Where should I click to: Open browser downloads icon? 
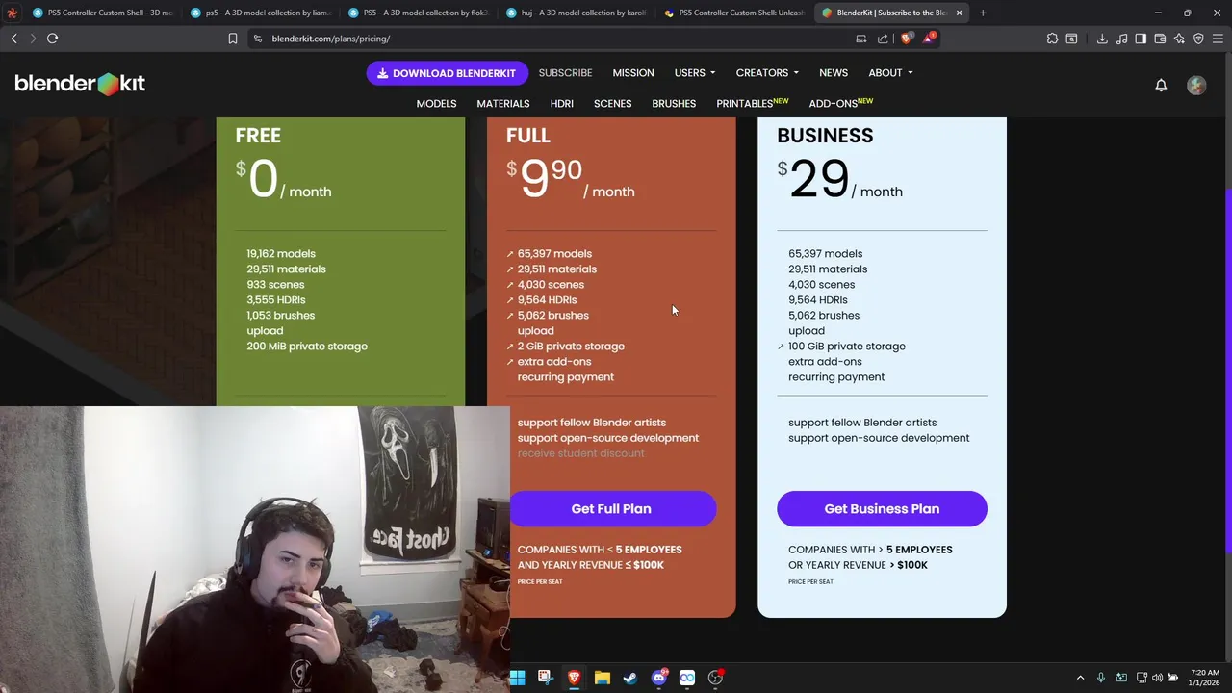[x=1101, y=38]
